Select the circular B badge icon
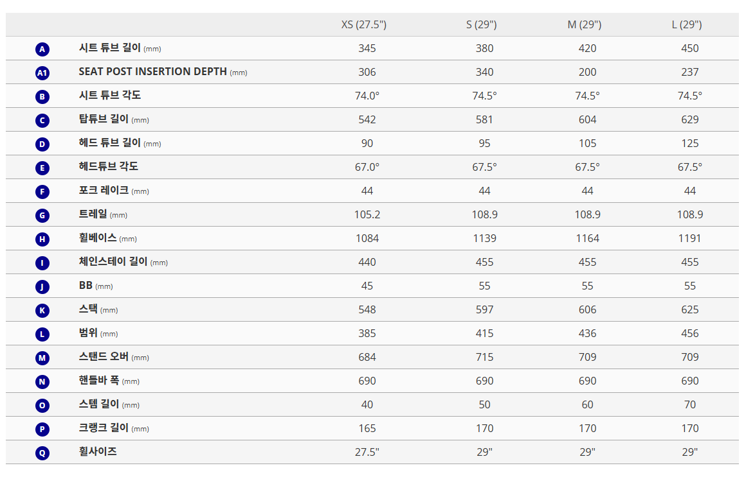The image size is (746, 477). pyautogui.click(x=42, y=96)
